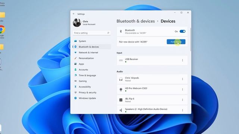The width and height of the screenshot is (239, 134).
Task: Minimize the Settings window
Action: pyautogui.click(x=175, y=13)
